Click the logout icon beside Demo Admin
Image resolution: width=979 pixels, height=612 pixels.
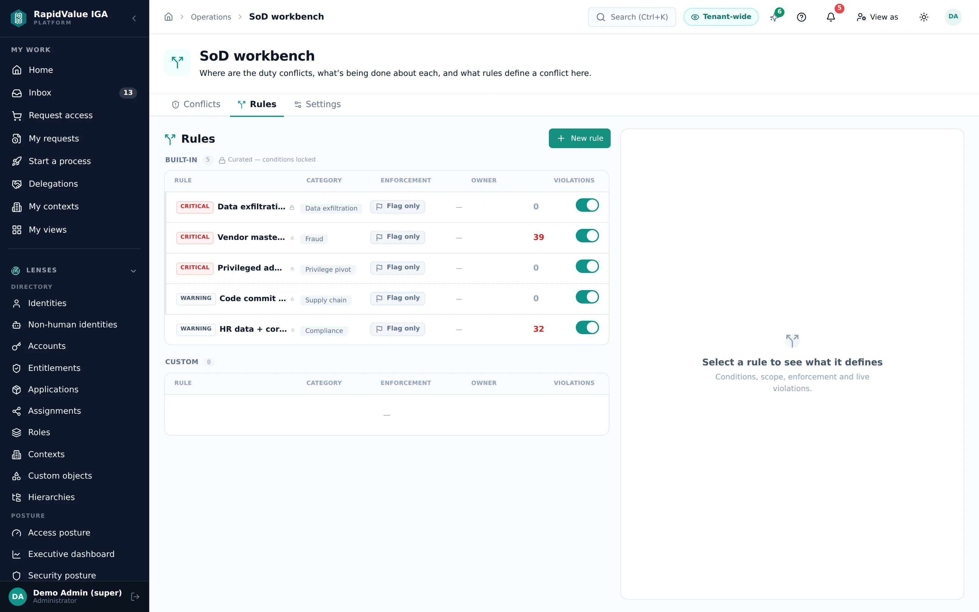tap(135, 596)
